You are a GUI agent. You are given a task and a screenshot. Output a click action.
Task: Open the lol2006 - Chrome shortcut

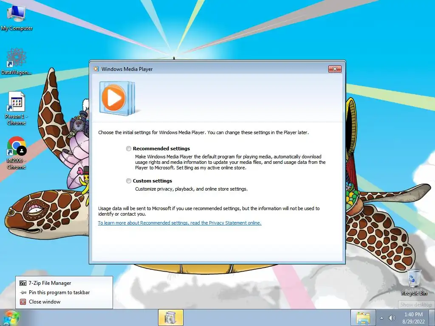coord(17,153)
